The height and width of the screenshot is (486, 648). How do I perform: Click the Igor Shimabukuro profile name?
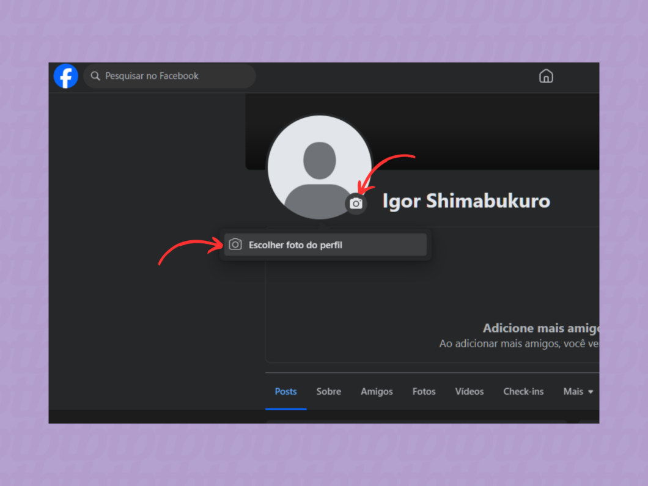pos(466,201)
